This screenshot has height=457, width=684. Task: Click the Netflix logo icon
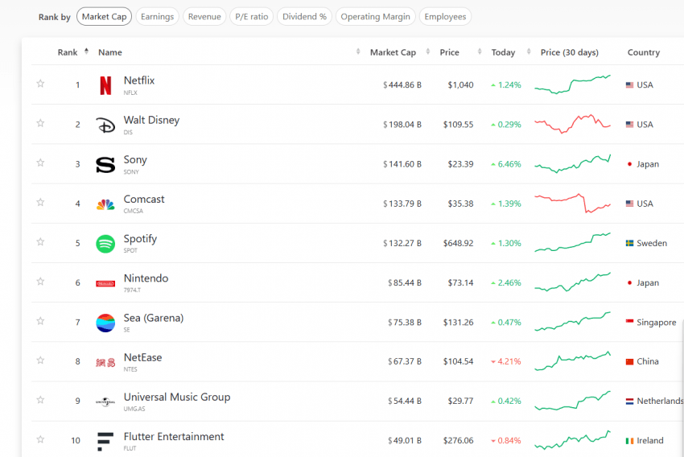tap(105, 85)
